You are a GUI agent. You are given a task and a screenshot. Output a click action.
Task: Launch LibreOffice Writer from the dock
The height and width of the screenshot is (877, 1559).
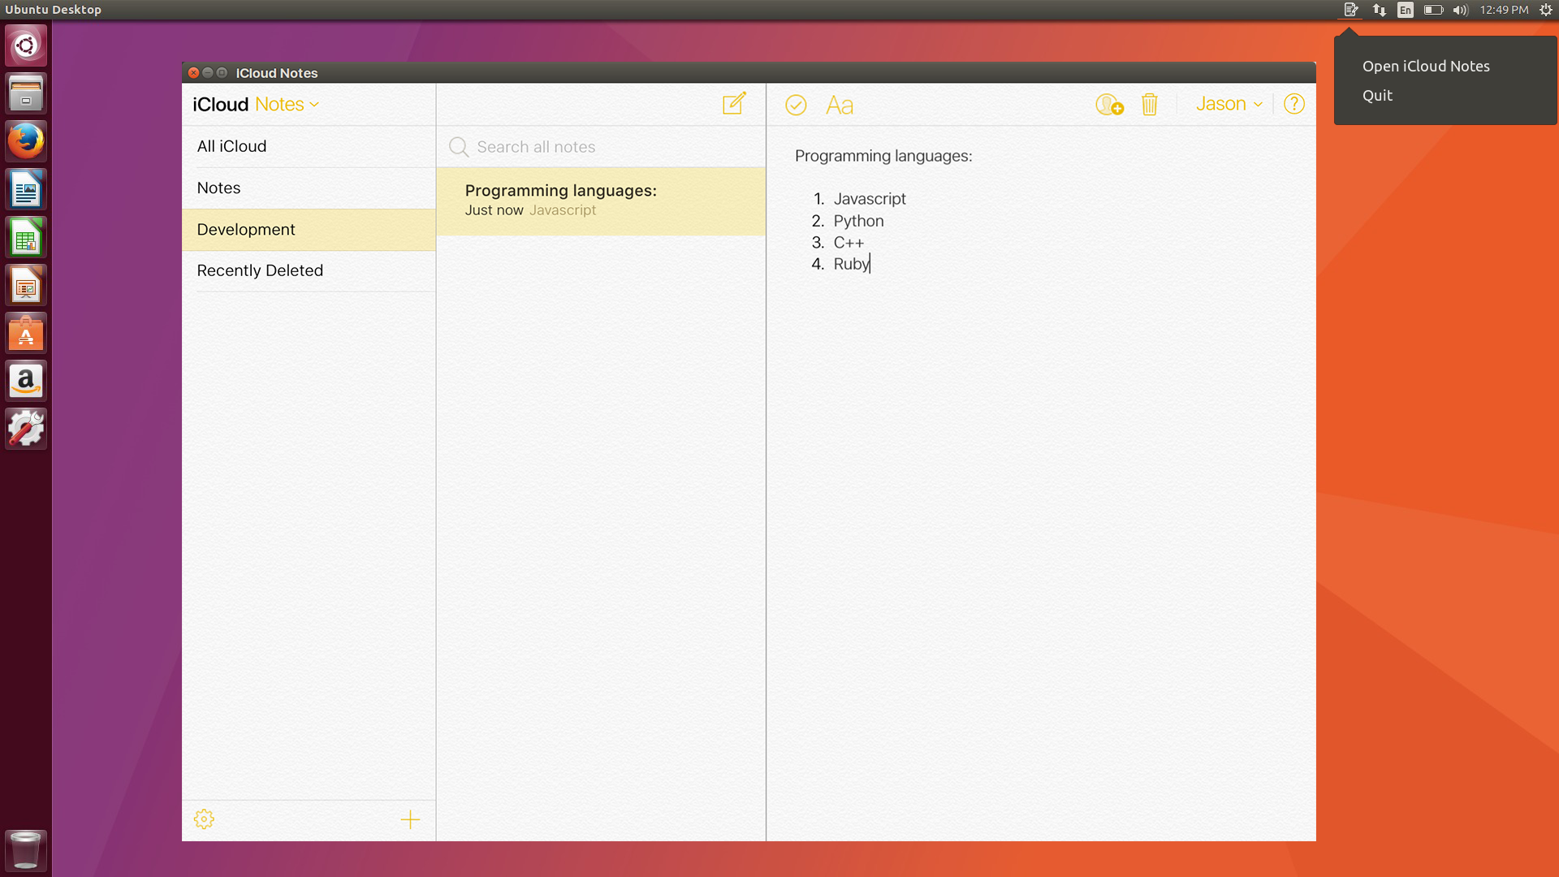(26, 189)
